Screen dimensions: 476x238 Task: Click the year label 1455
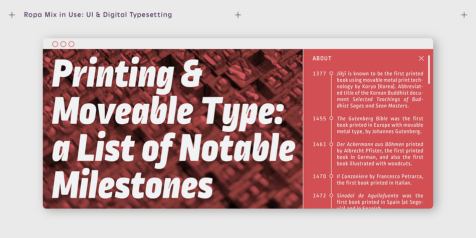(319, 118)
